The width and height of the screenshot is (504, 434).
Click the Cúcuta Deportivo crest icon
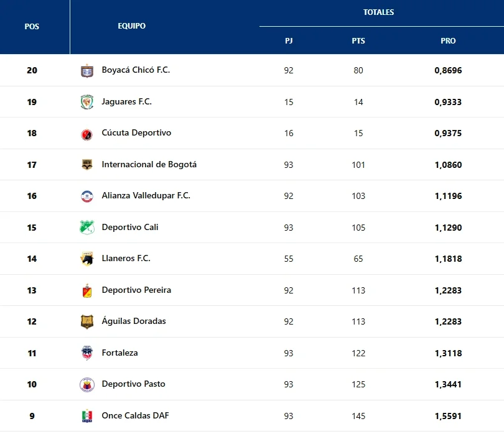[x=87, y=134]
